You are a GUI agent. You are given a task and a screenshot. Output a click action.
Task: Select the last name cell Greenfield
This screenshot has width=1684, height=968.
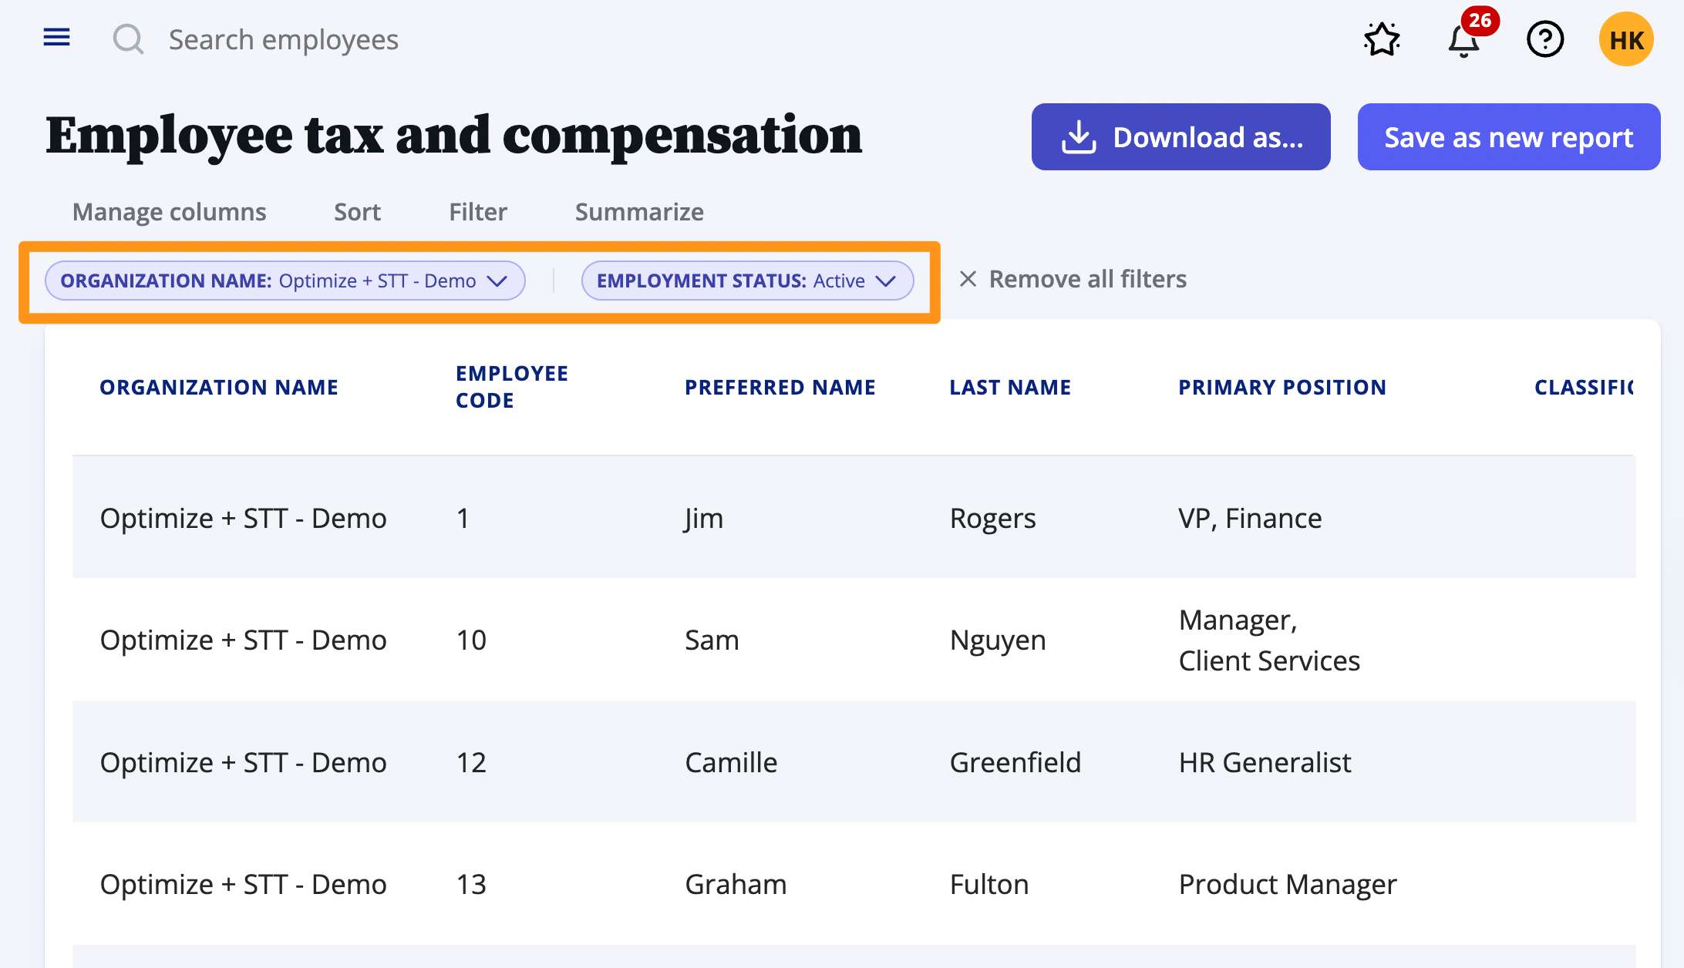pos(1015,762)
